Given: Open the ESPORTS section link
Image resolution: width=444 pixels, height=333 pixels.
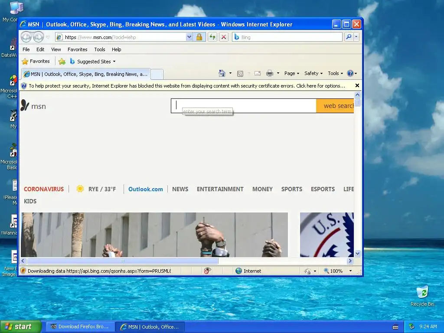Looking at the screenshot, I should (323, 189).
